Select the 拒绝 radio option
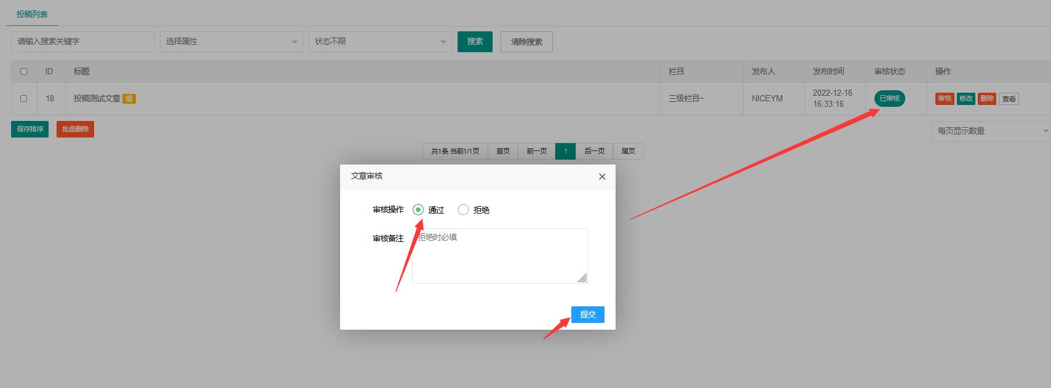Viewport: 1051px width, 388px height. pos(464,210)
